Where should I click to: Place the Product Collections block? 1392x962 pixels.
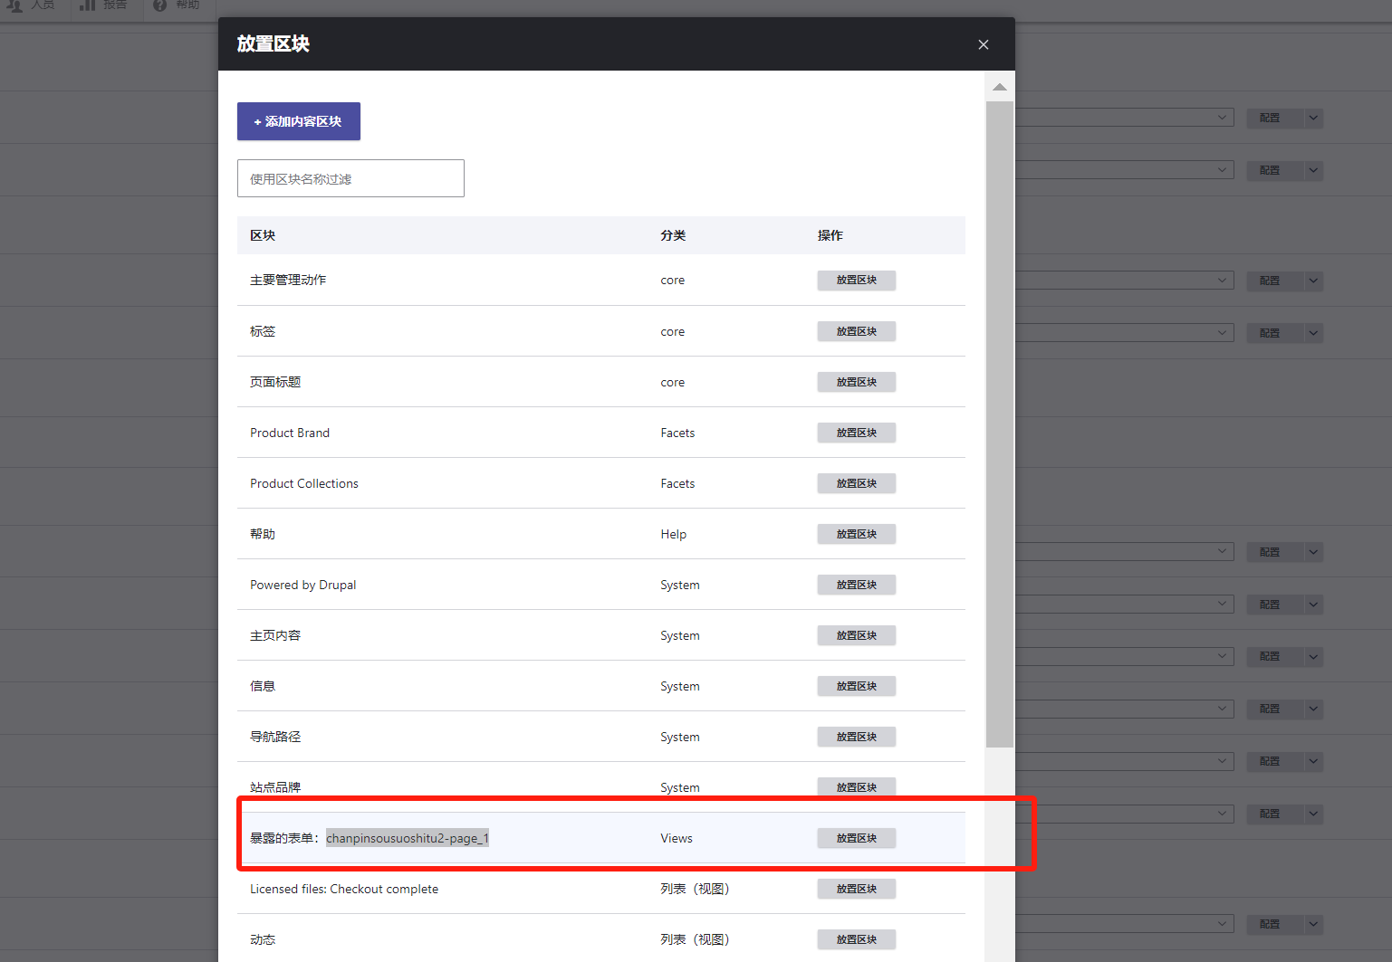pyautogui.click(x=857, y=483)
